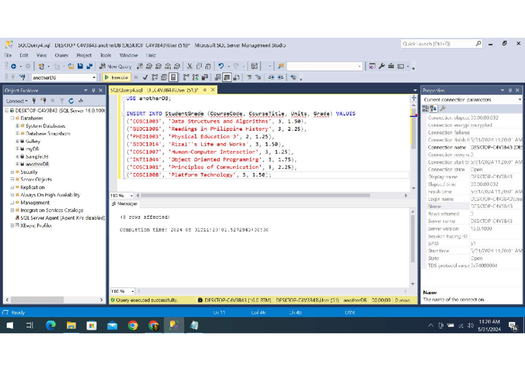Viewport: 525px width, 371px height.
Task: Execute the current SQL query
Action: pos(116,77)
